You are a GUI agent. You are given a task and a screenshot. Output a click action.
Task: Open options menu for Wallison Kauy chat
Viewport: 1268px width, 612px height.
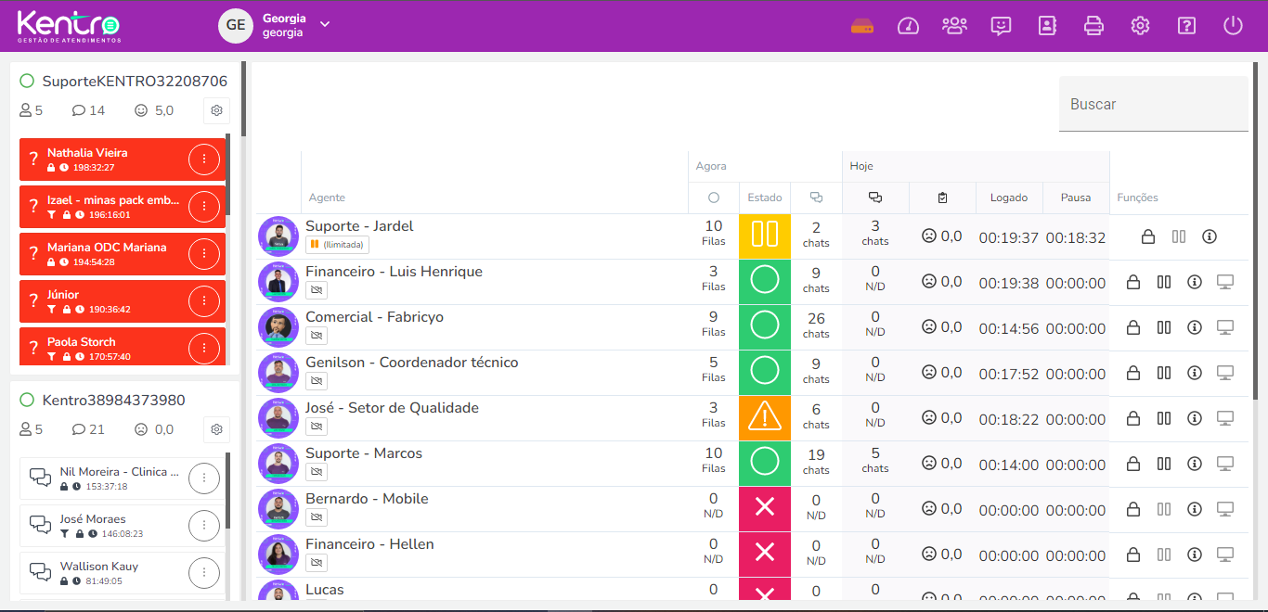coord(204,573)
